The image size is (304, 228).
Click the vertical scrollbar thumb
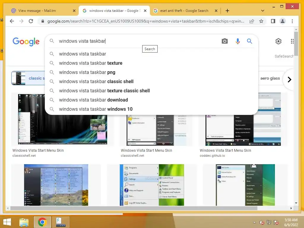coord(296,44)
